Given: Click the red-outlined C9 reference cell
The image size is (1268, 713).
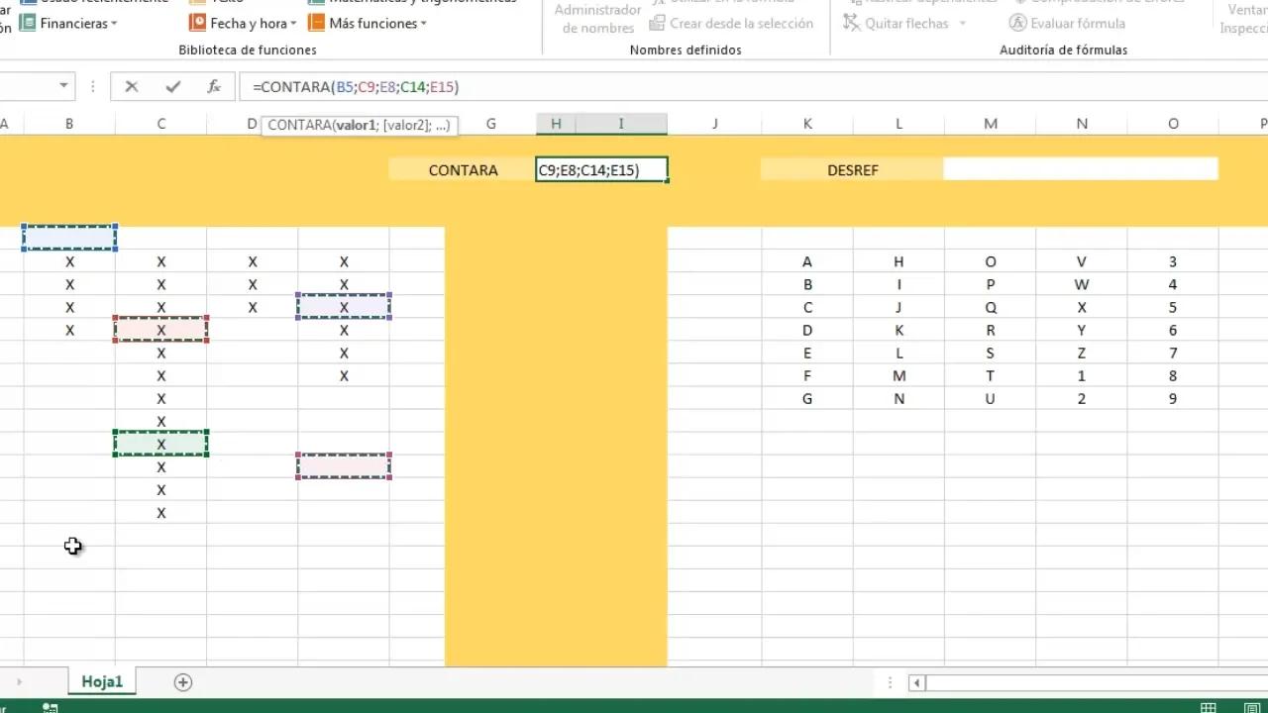Looking at the screenshot, I should click(x=160, y=330).
